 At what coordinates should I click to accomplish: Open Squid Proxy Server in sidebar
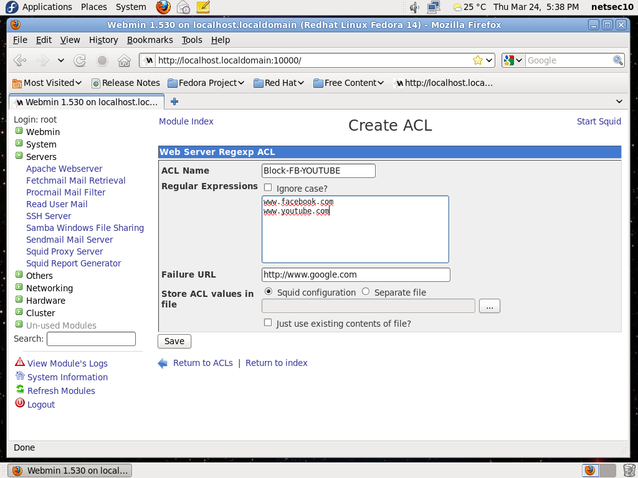(64, 251)
